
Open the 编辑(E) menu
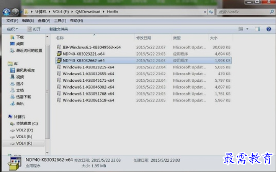(x=28, y=21)
